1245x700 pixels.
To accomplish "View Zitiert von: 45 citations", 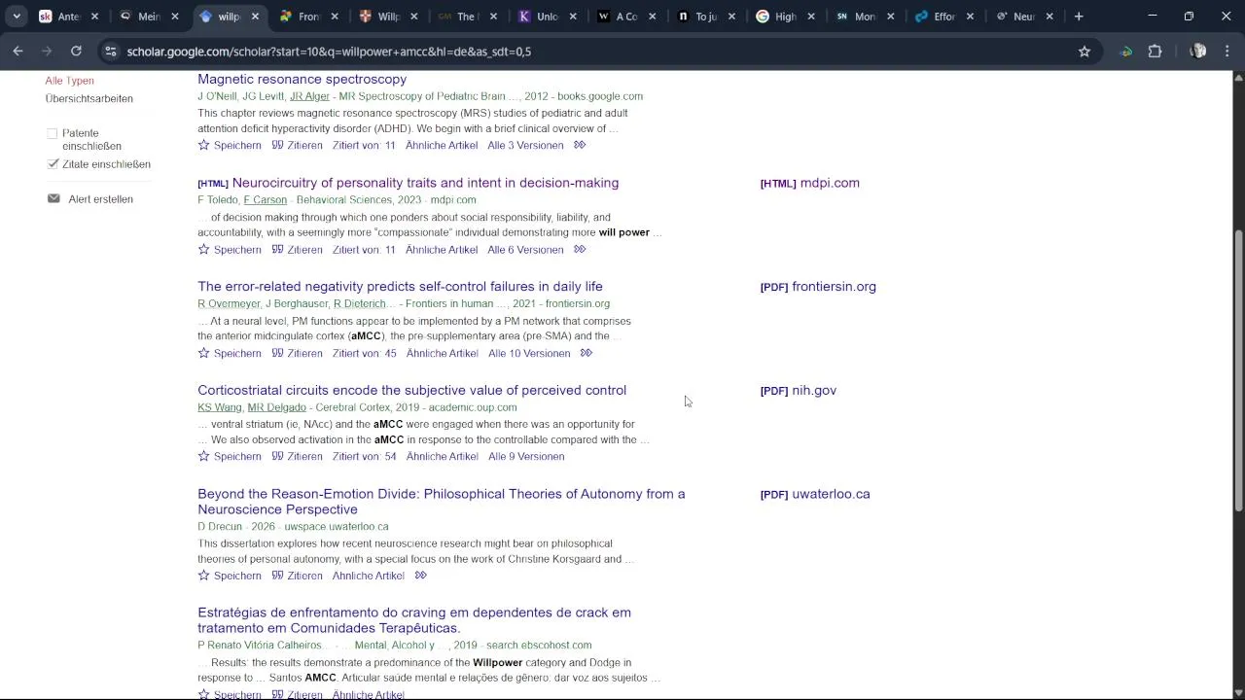I will [364, 353].
